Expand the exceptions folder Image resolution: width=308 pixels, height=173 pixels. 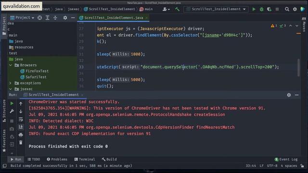click(11, 83)
